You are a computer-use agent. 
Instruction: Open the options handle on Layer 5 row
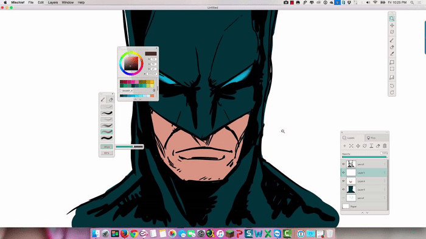coord(385,173)
